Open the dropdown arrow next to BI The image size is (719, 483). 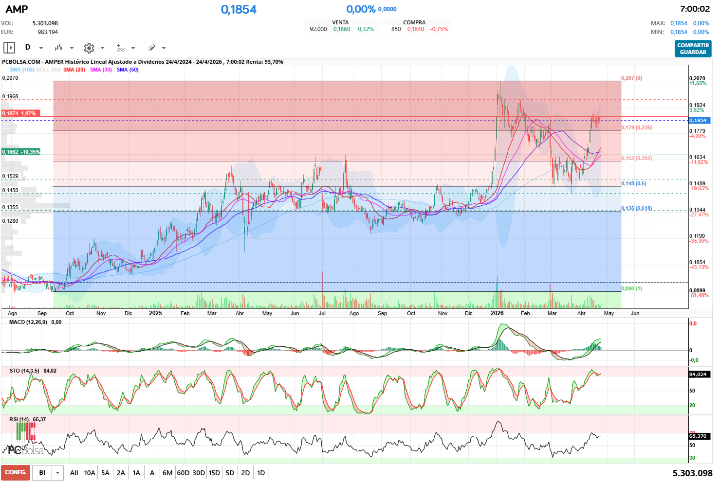(x=57, y=473)
